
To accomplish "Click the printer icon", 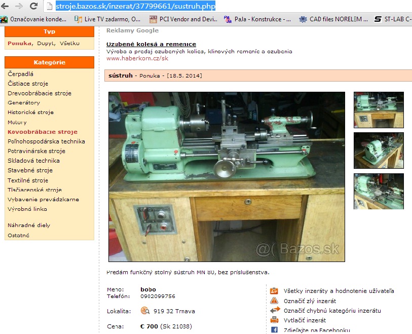I will point(274,320).
